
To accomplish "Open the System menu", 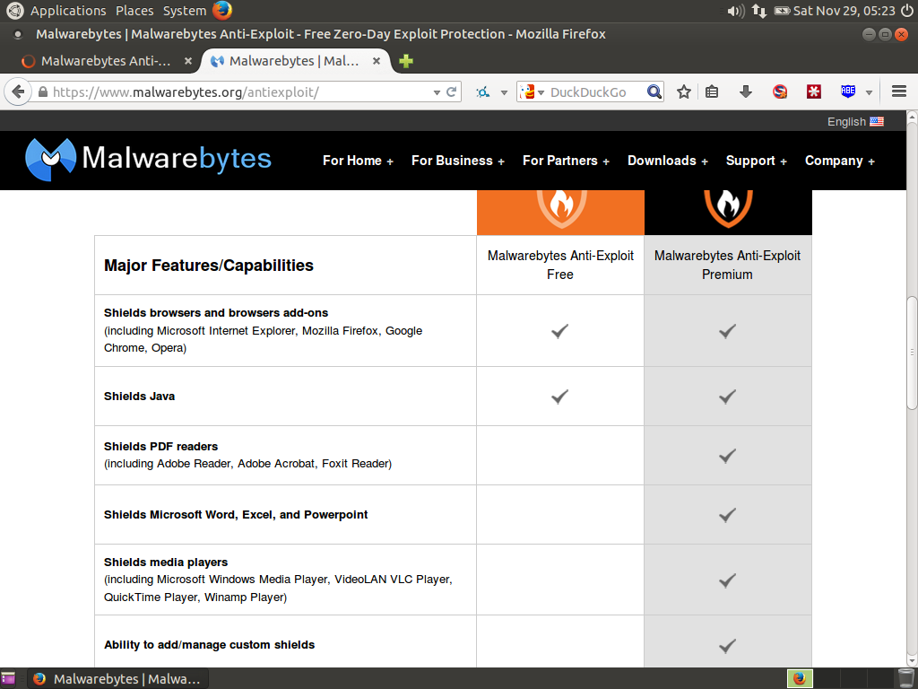I will pyautogui.click(x=185, y=11).
